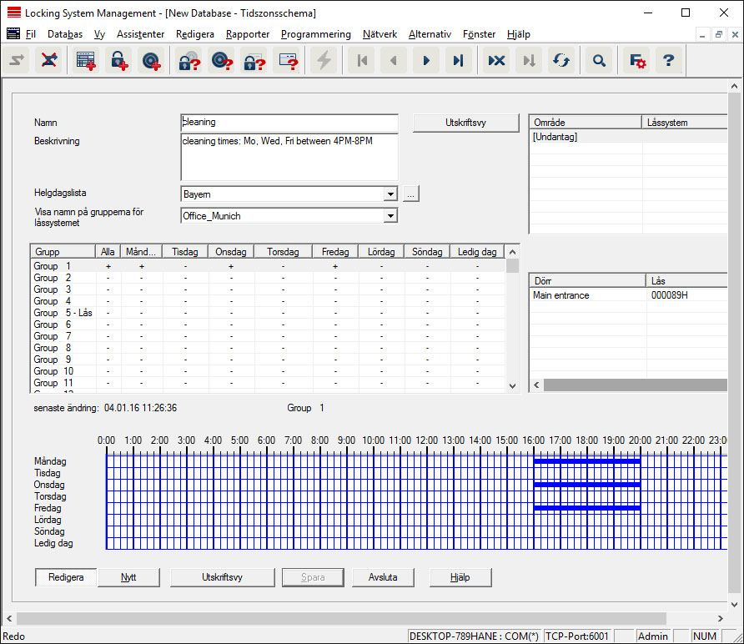The height and width of the screenshot is (644, 744).
Task: Open the Programmering menu
Action: tap(315, 34)
